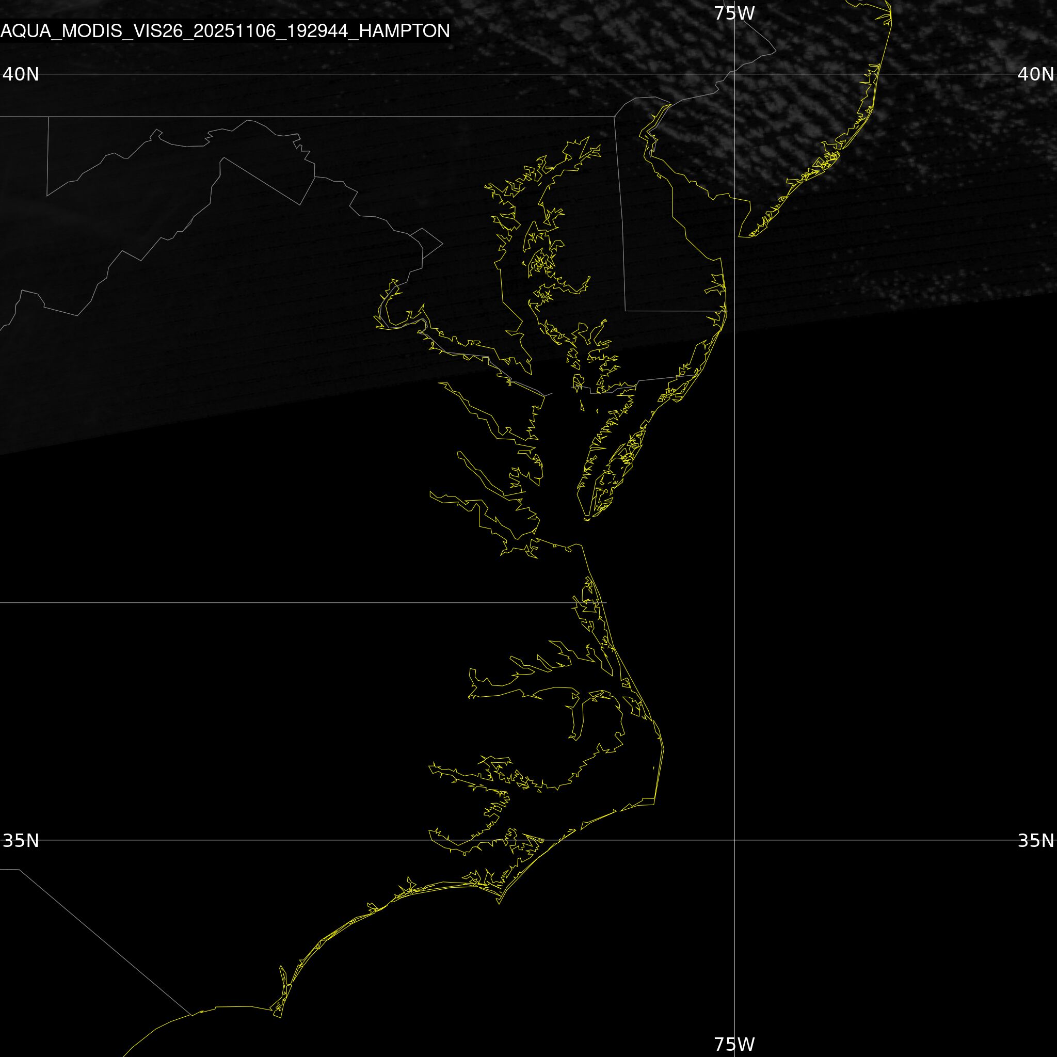Click the left 35N latitude label
Image resolution: width=1057 pixels, height=1057 pixels.
click(x=21, y=840)
